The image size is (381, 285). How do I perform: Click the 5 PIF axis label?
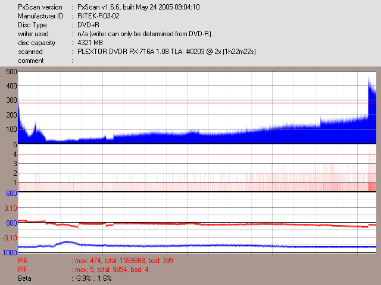click(x=15, y=145)
